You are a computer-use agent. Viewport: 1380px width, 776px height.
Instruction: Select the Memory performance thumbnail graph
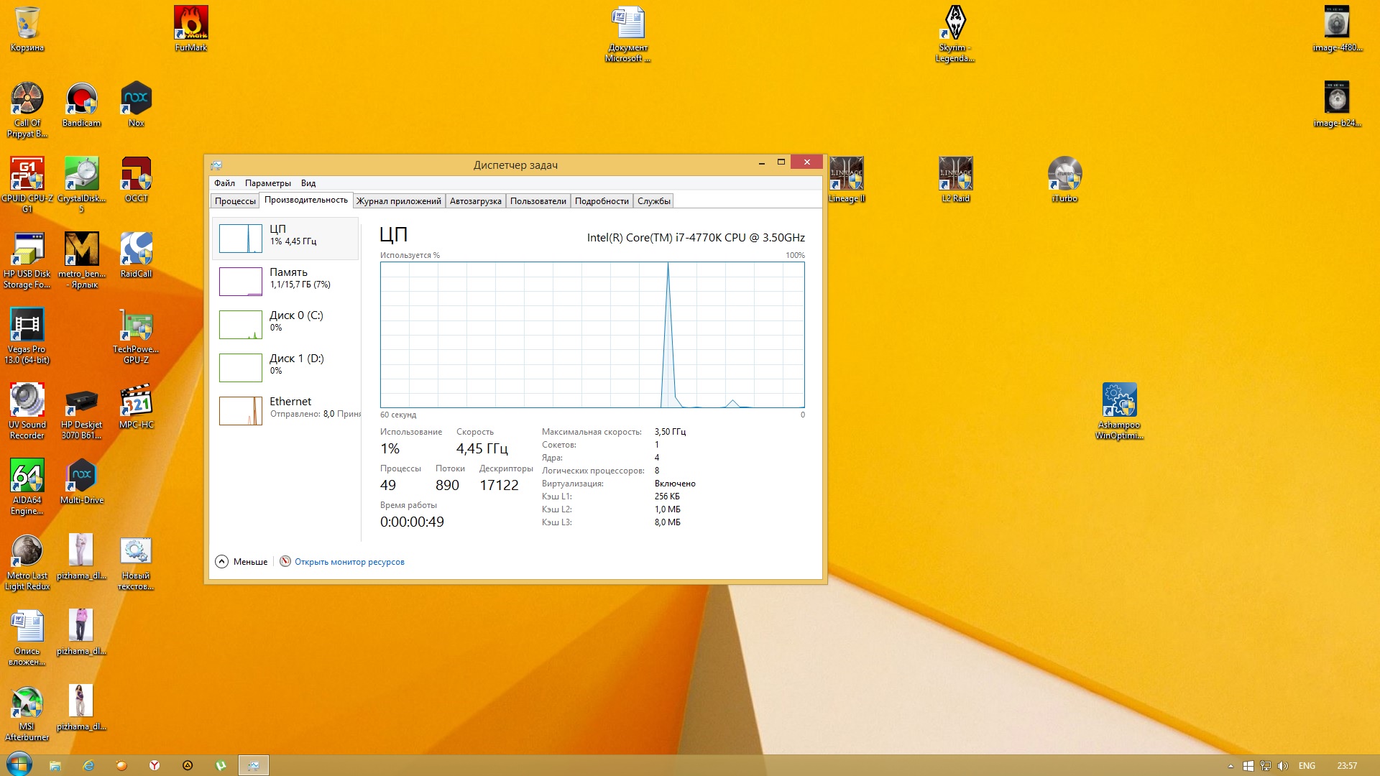241,282
